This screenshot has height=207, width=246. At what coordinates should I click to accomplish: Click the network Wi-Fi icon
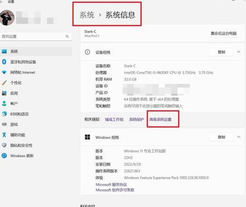pyautogui.click(x=4, y=72)
